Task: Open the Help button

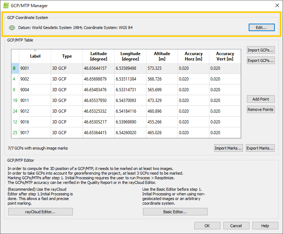Action: 265,226
